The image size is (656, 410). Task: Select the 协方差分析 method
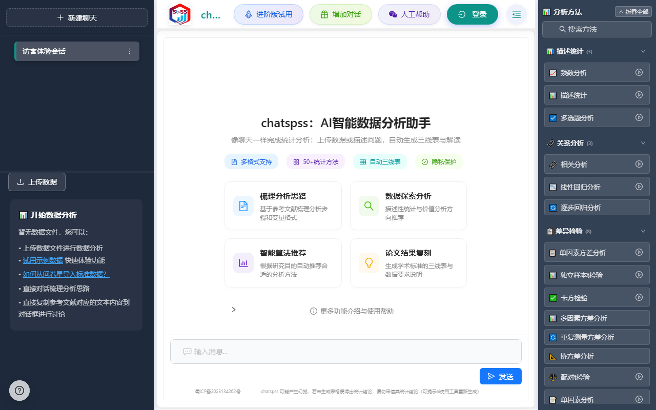coord(597,356)
